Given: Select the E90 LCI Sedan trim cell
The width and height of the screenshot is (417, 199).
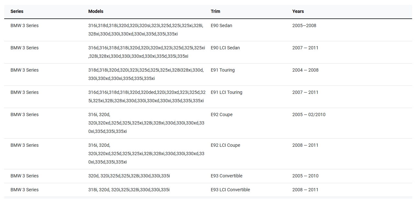Looking at the screenshot, I should click(x=225, y=48).
